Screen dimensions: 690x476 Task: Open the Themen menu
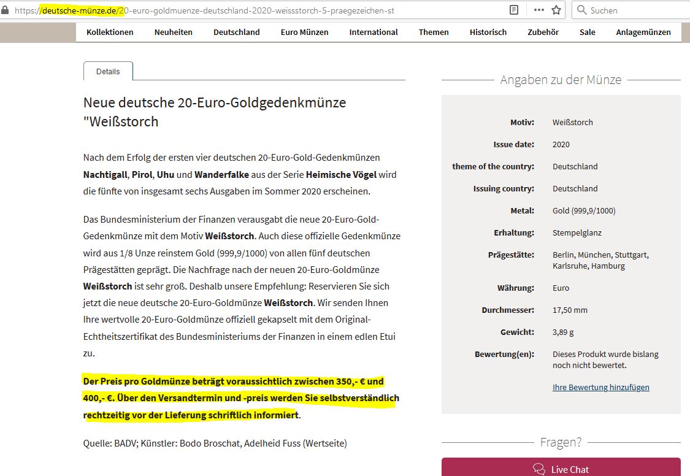tap(434, 33)
